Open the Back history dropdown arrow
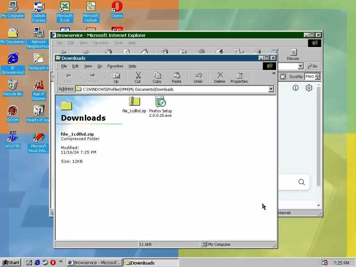 click(81, 78)
